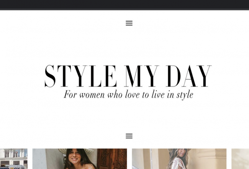Click the word "style" at the tagline's end
This screenshot has width=249, height=169.
pos(185,95)
